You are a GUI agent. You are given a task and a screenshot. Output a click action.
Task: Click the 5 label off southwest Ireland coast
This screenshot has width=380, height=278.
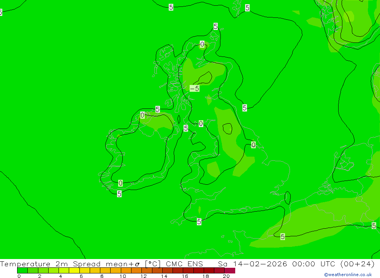click(x=119, y=194)
